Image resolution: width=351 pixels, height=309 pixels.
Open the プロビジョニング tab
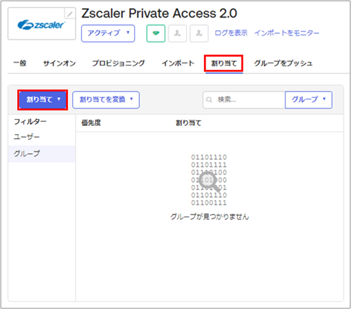118,63
